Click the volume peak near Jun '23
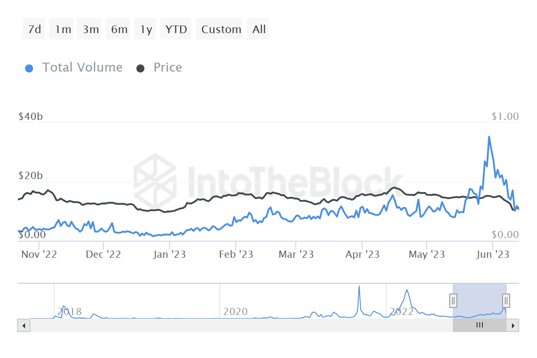Viewport: 537px width, 358px height. pos(489,137)
